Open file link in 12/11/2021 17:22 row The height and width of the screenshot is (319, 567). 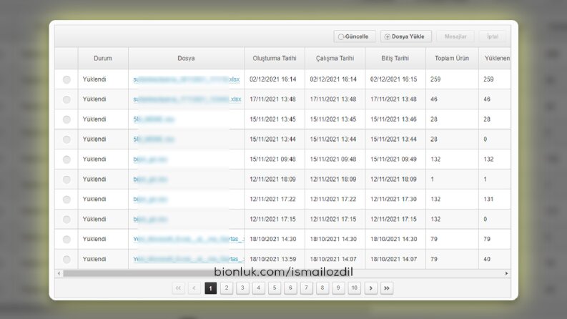pyautogui.click(x=150, y=199)
